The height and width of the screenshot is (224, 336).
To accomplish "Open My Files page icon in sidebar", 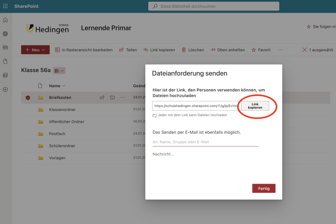I will (5, 61).
